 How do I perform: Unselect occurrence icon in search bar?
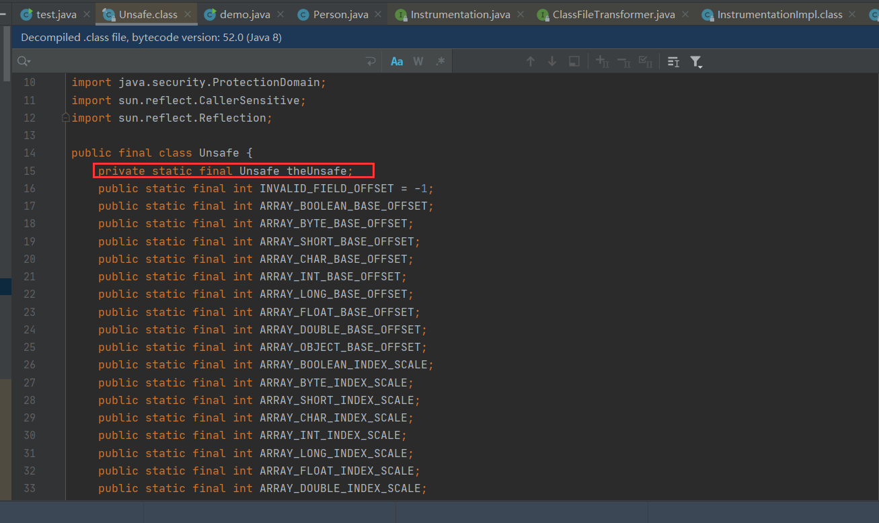tap(624, 62)
